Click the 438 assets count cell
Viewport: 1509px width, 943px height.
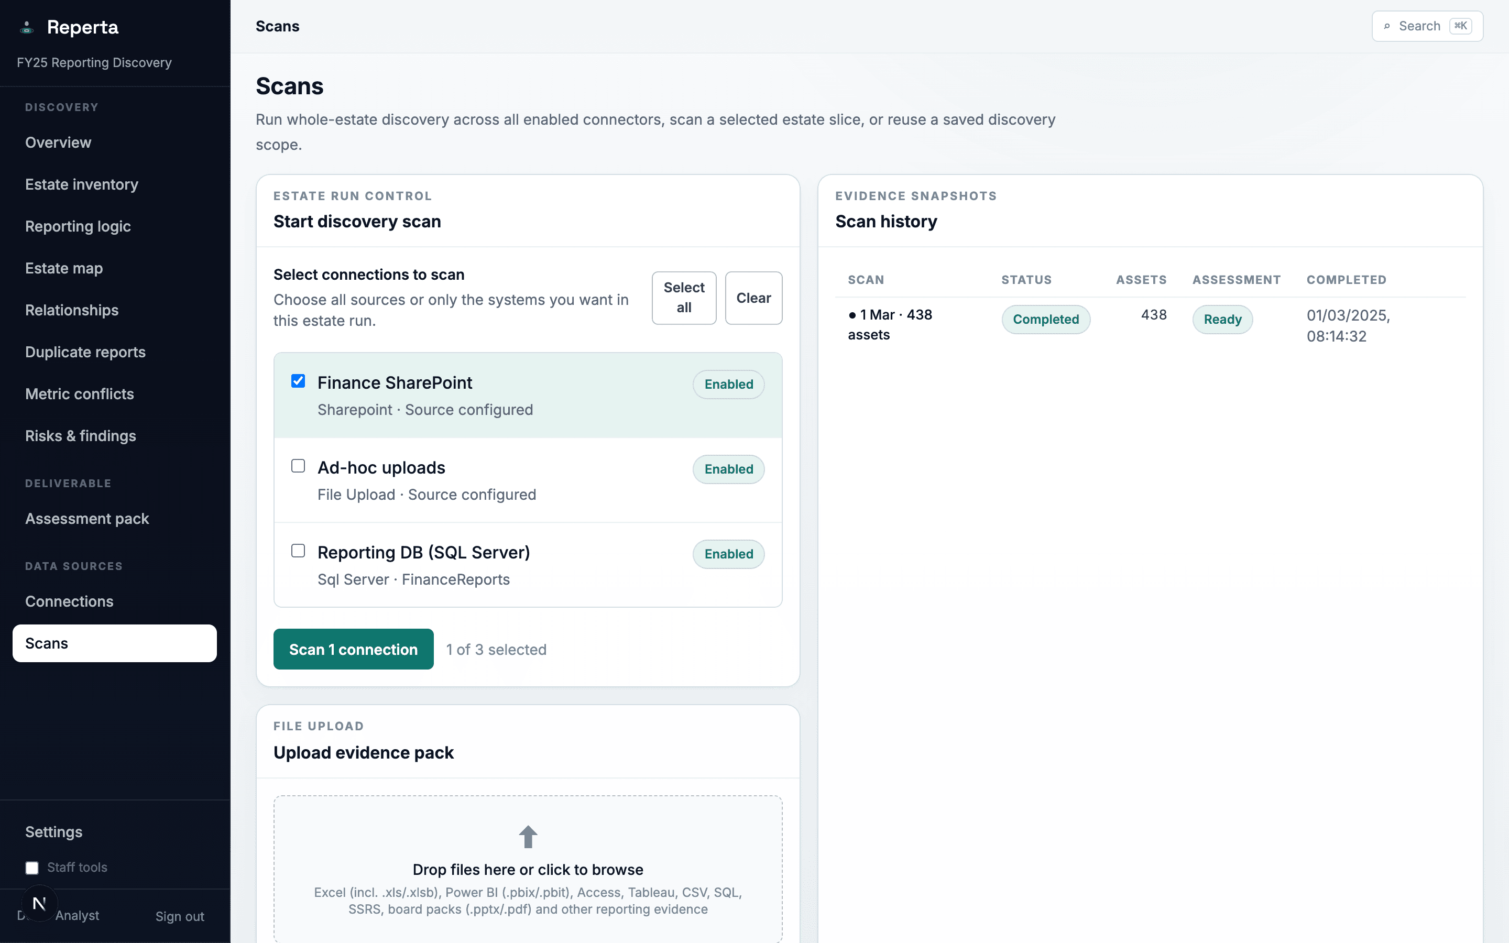[1154, 315]
